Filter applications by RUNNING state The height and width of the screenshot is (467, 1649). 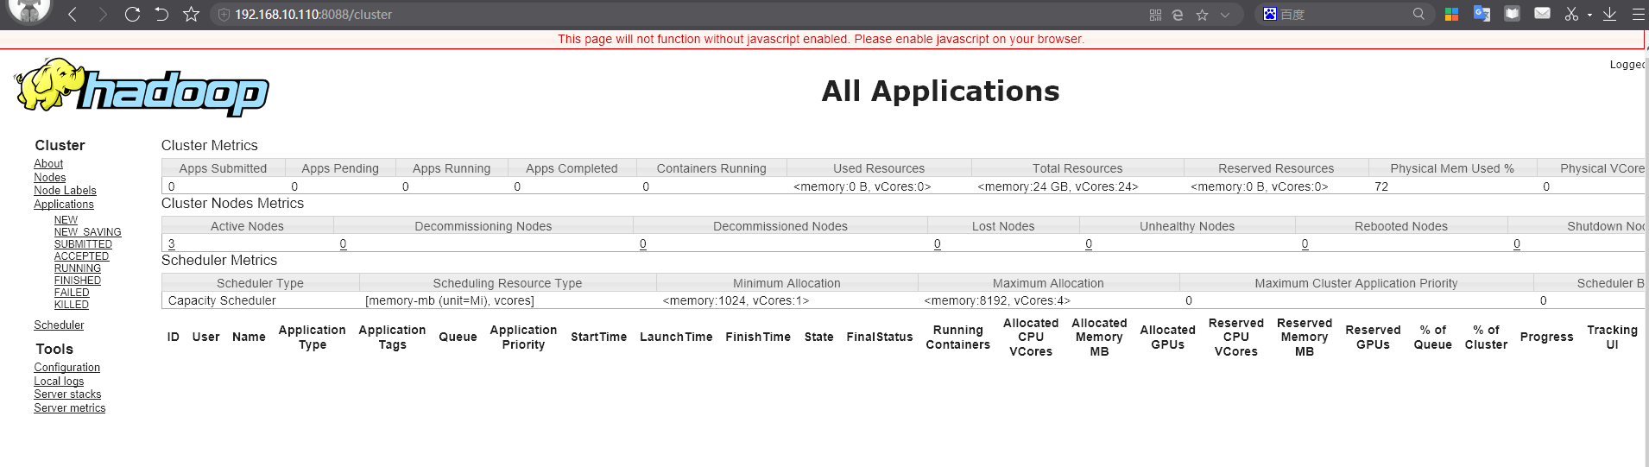78,268
